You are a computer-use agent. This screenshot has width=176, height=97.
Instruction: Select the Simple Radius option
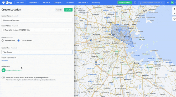[3, 40]
